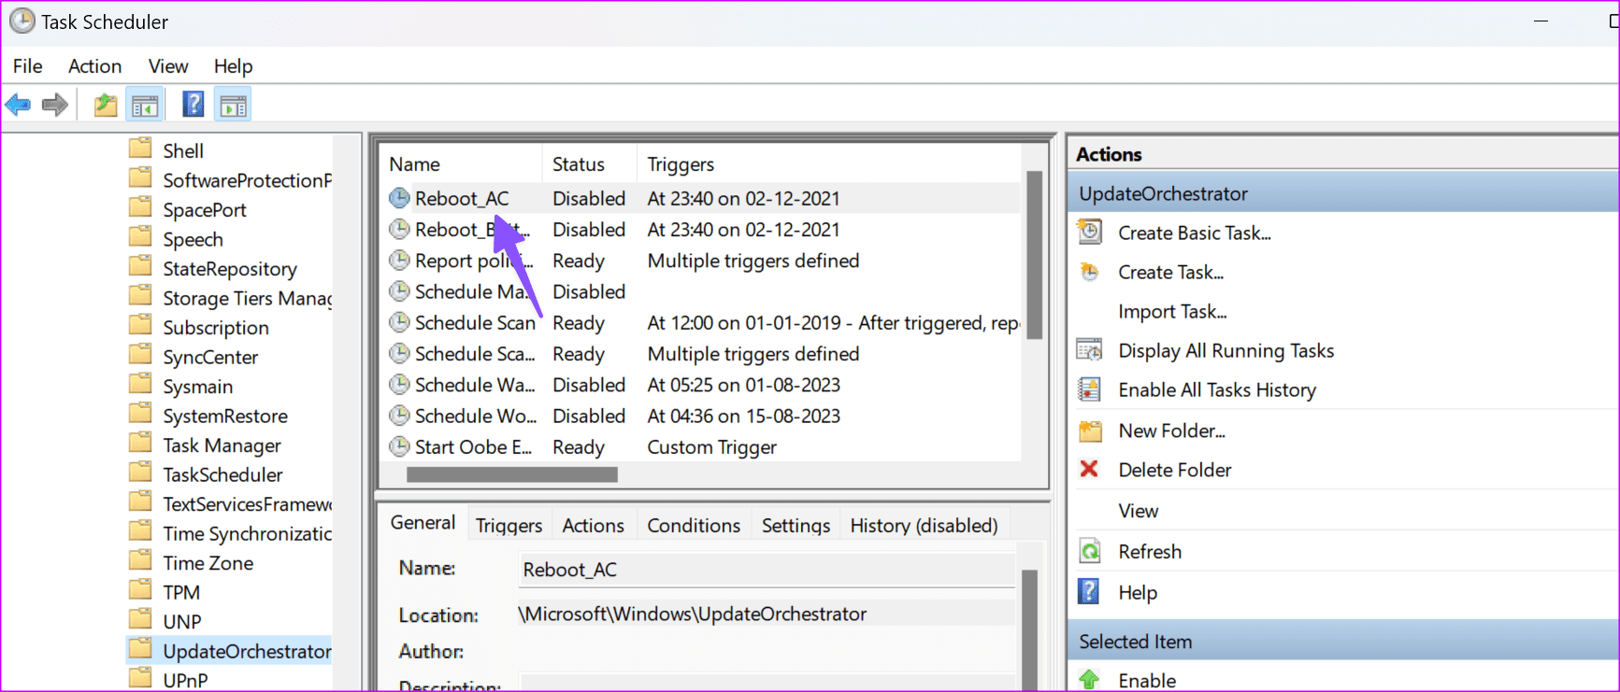Click the New Folder icon in Actions
The image size is (1620, 692).
click(x=1090, y=431)
